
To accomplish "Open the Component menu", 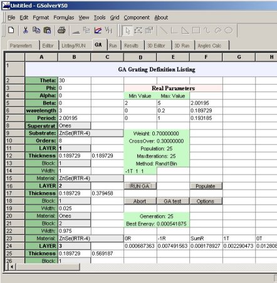I will coord(137,18).
